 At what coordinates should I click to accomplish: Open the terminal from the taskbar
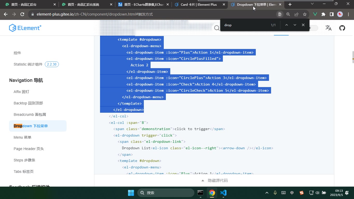click(x=200, y=193)
